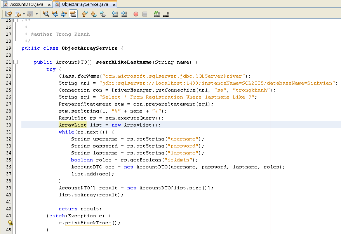The width and height of the screenshot is (341, 234).
Task: Click the Last Edit toolbar icon
Action: [9, 14]
